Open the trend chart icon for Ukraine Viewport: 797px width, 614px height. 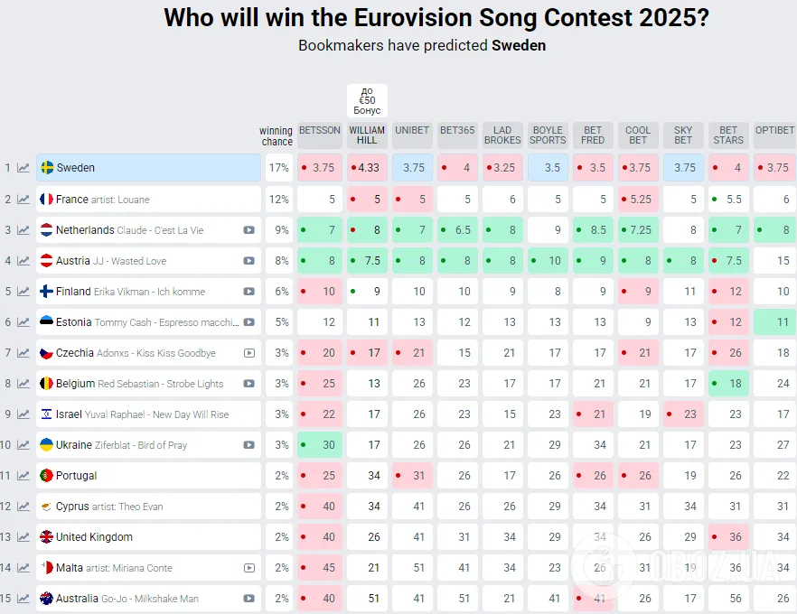(x=23, y=445)
